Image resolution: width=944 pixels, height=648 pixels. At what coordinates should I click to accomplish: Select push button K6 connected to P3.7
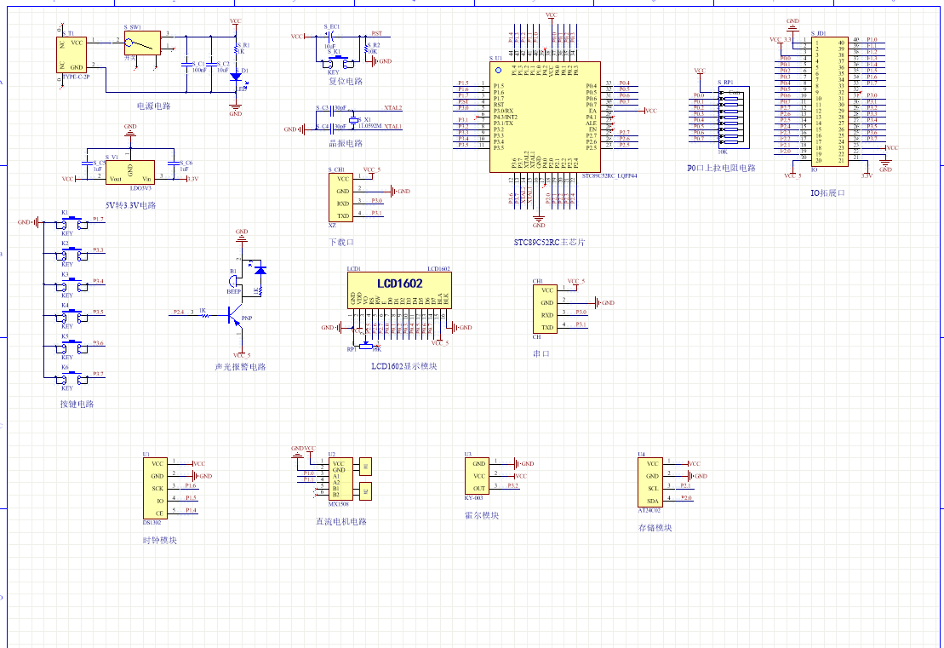(74, 376)
